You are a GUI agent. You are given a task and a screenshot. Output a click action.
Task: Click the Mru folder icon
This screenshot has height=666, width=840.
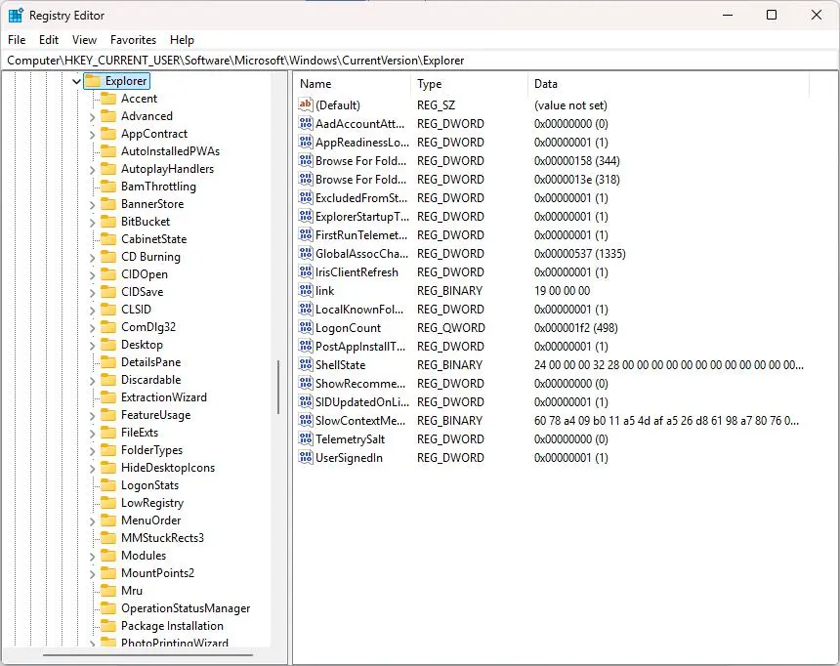(x=108, y=591)
